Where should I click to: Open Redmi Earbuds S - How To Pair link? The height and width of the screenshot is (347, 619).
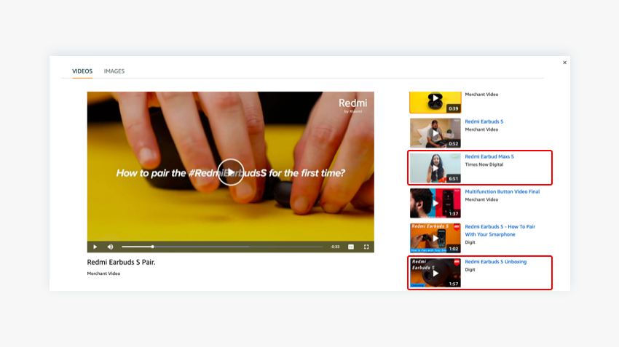pyautogui.click(x=500, y=231)
